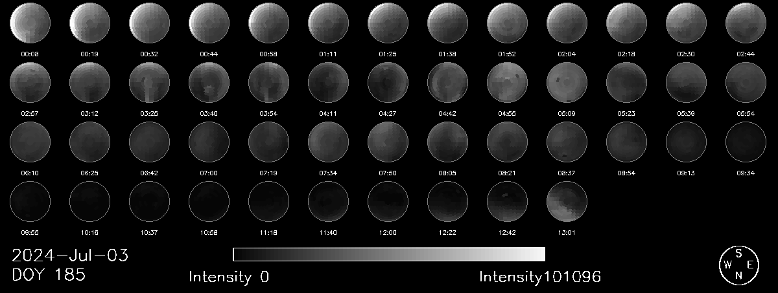Select the DOY 185 text
The width and height of the screenshot is (778, 293).
click(x=49, y=275)
